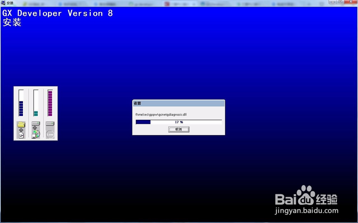Minimize the 安装 installer window
The image size is (358, 223).
tap(333, 2)
